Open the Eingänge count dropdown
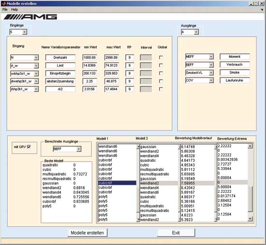The width and height of the screenshot is (266, 245). (25, 32)
